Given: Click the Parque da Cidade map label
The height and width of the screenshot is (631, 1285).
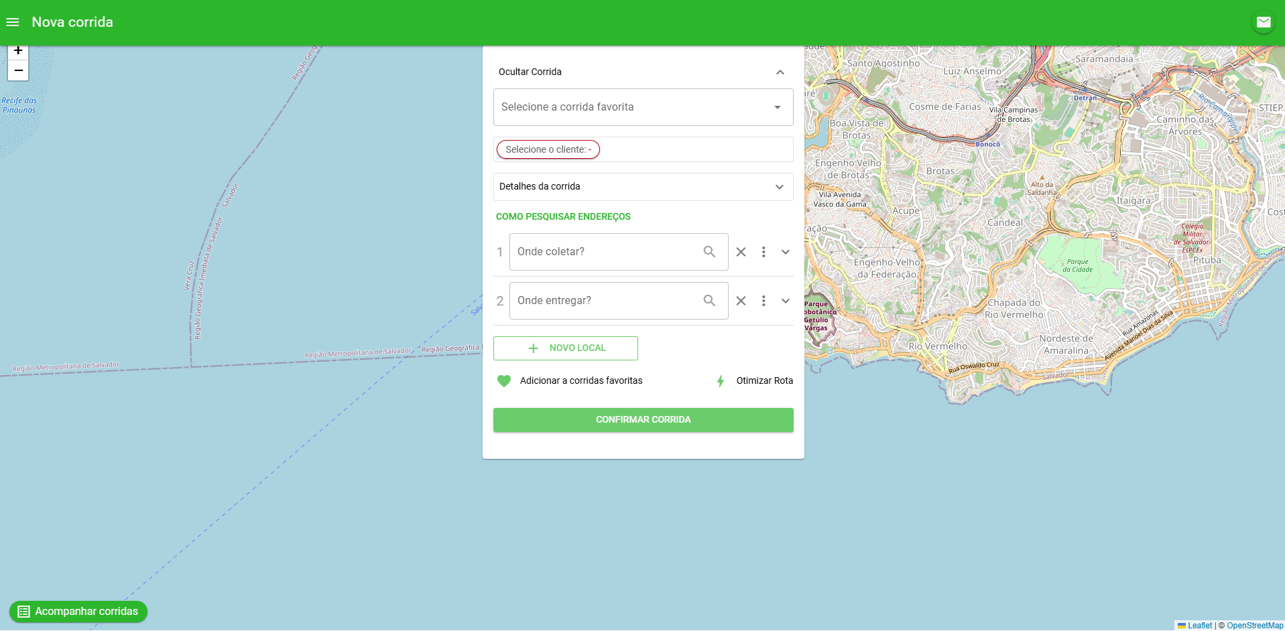Looking at the screenshot, I should (1078, 266).
